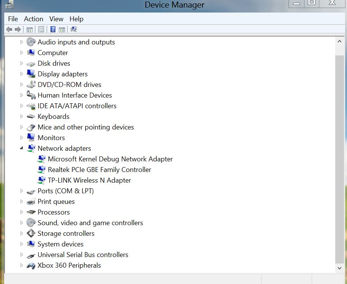This screenshot has height=284, width=347.
Task: Expand Sound, video and game controllers node
Action: pyautogui.click(x=22, y=222)
